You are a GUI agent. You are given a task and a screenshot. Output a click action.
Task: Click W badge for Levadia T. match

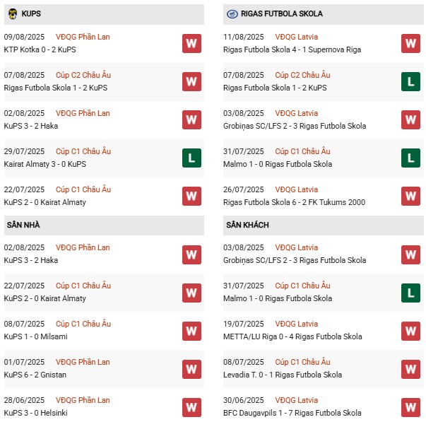(410, 369)
